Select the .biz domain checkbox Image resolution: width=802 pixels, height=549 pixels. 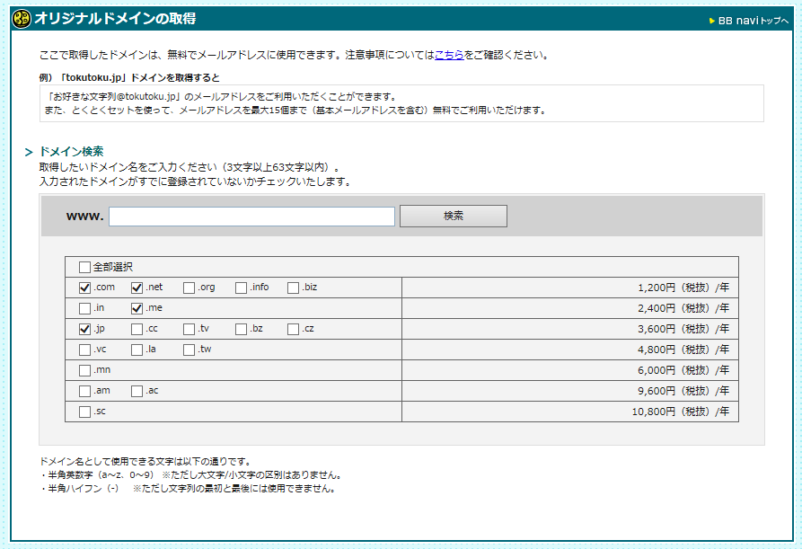point(293,288)
